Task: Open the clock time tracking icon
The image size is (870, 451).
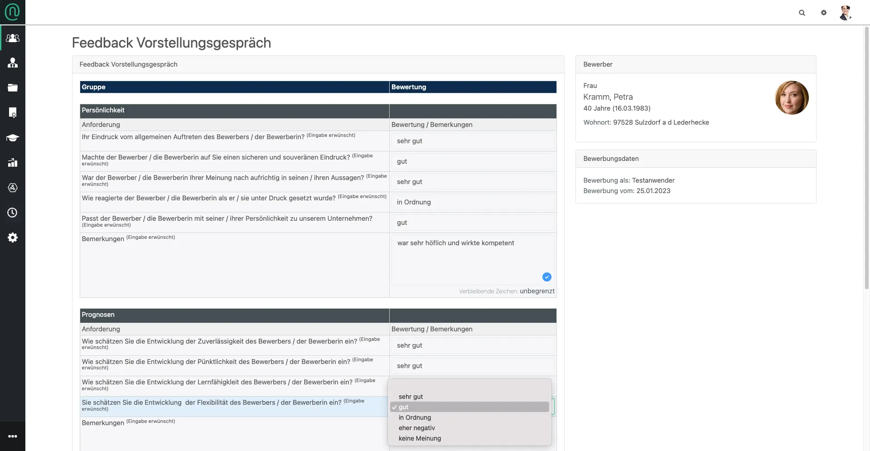Action: [13, 213]
